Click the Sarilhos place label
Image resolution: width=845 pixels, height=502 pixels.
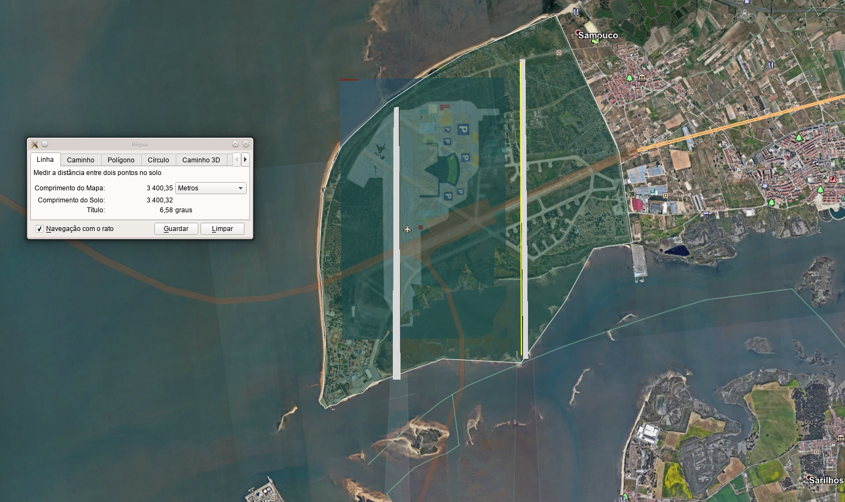tap(826, 480)
